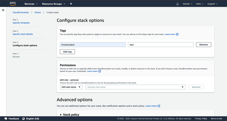This screenshot has width=227, height=121.
Task: Click the Feedback speech bubble icon
Action: coord(6,119)
